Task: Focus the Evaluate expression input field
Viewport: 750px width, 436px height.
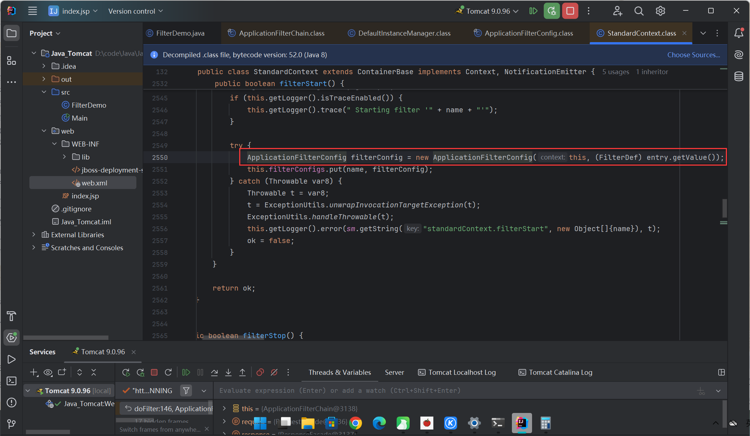Action: click(x=454, y=391)
